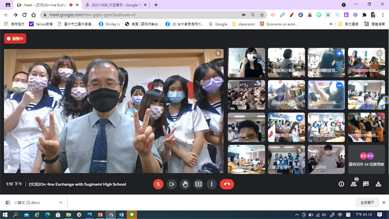Unmute the microphone in Meet
This screenshot has height=219, width=389.
[x=158, y=184]
